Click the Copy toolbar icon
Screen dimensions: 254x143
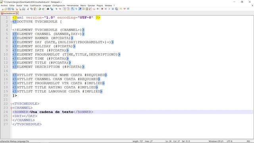pyautogui.click(x=31, y=9)
